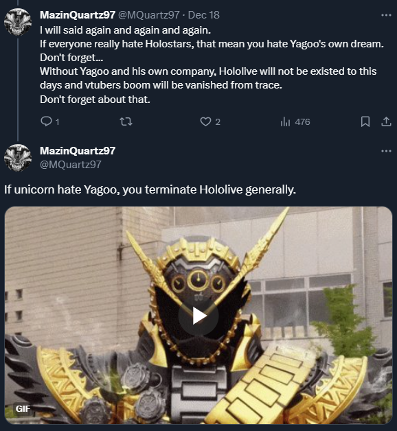Viewport: 397px width, 431px height.
Task: Repost the Dec 18 tweet
Action: pos(126,121)
